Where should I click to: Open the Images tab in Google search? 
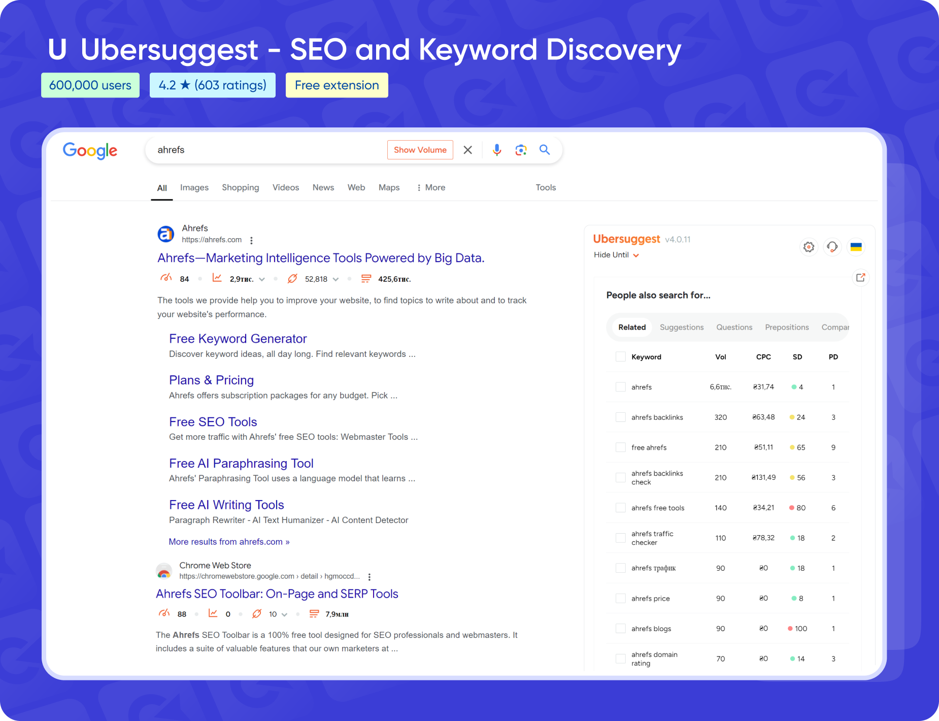pyautogui.click(x=194, y=187)
